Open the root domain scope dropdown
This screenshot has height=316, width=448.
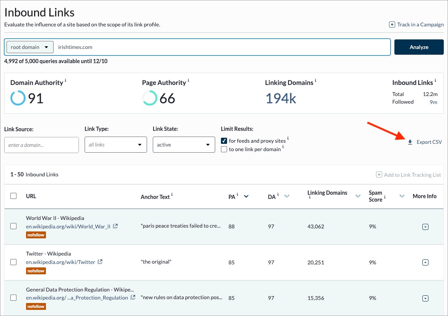29,47
